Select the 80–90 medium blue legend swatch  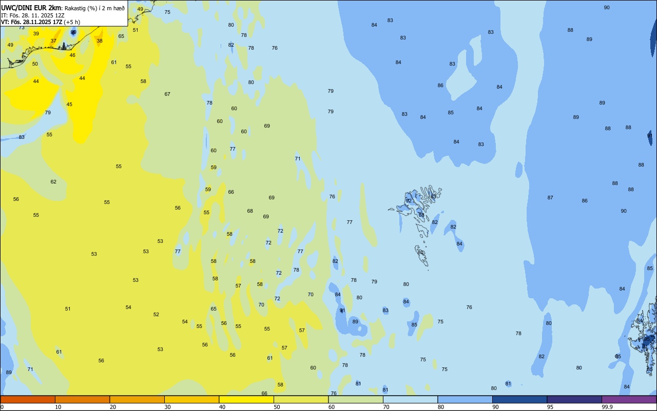465,399
